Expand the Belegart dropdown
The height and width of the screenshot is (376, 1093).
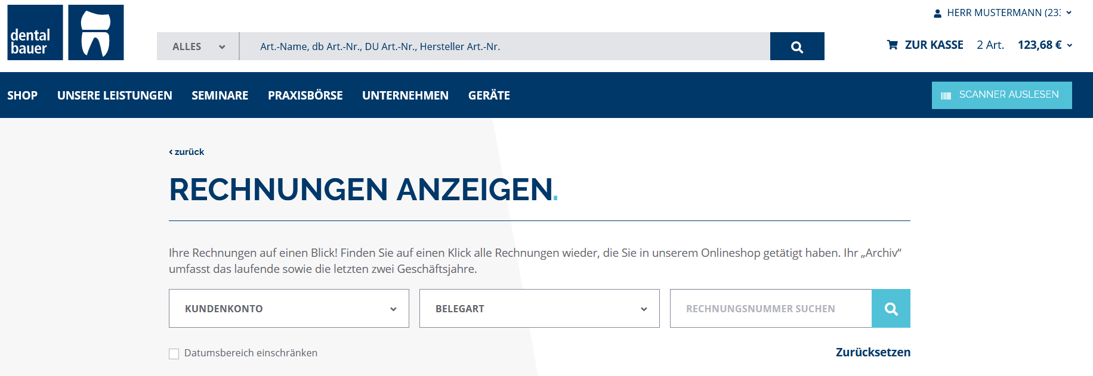point(539,309)
